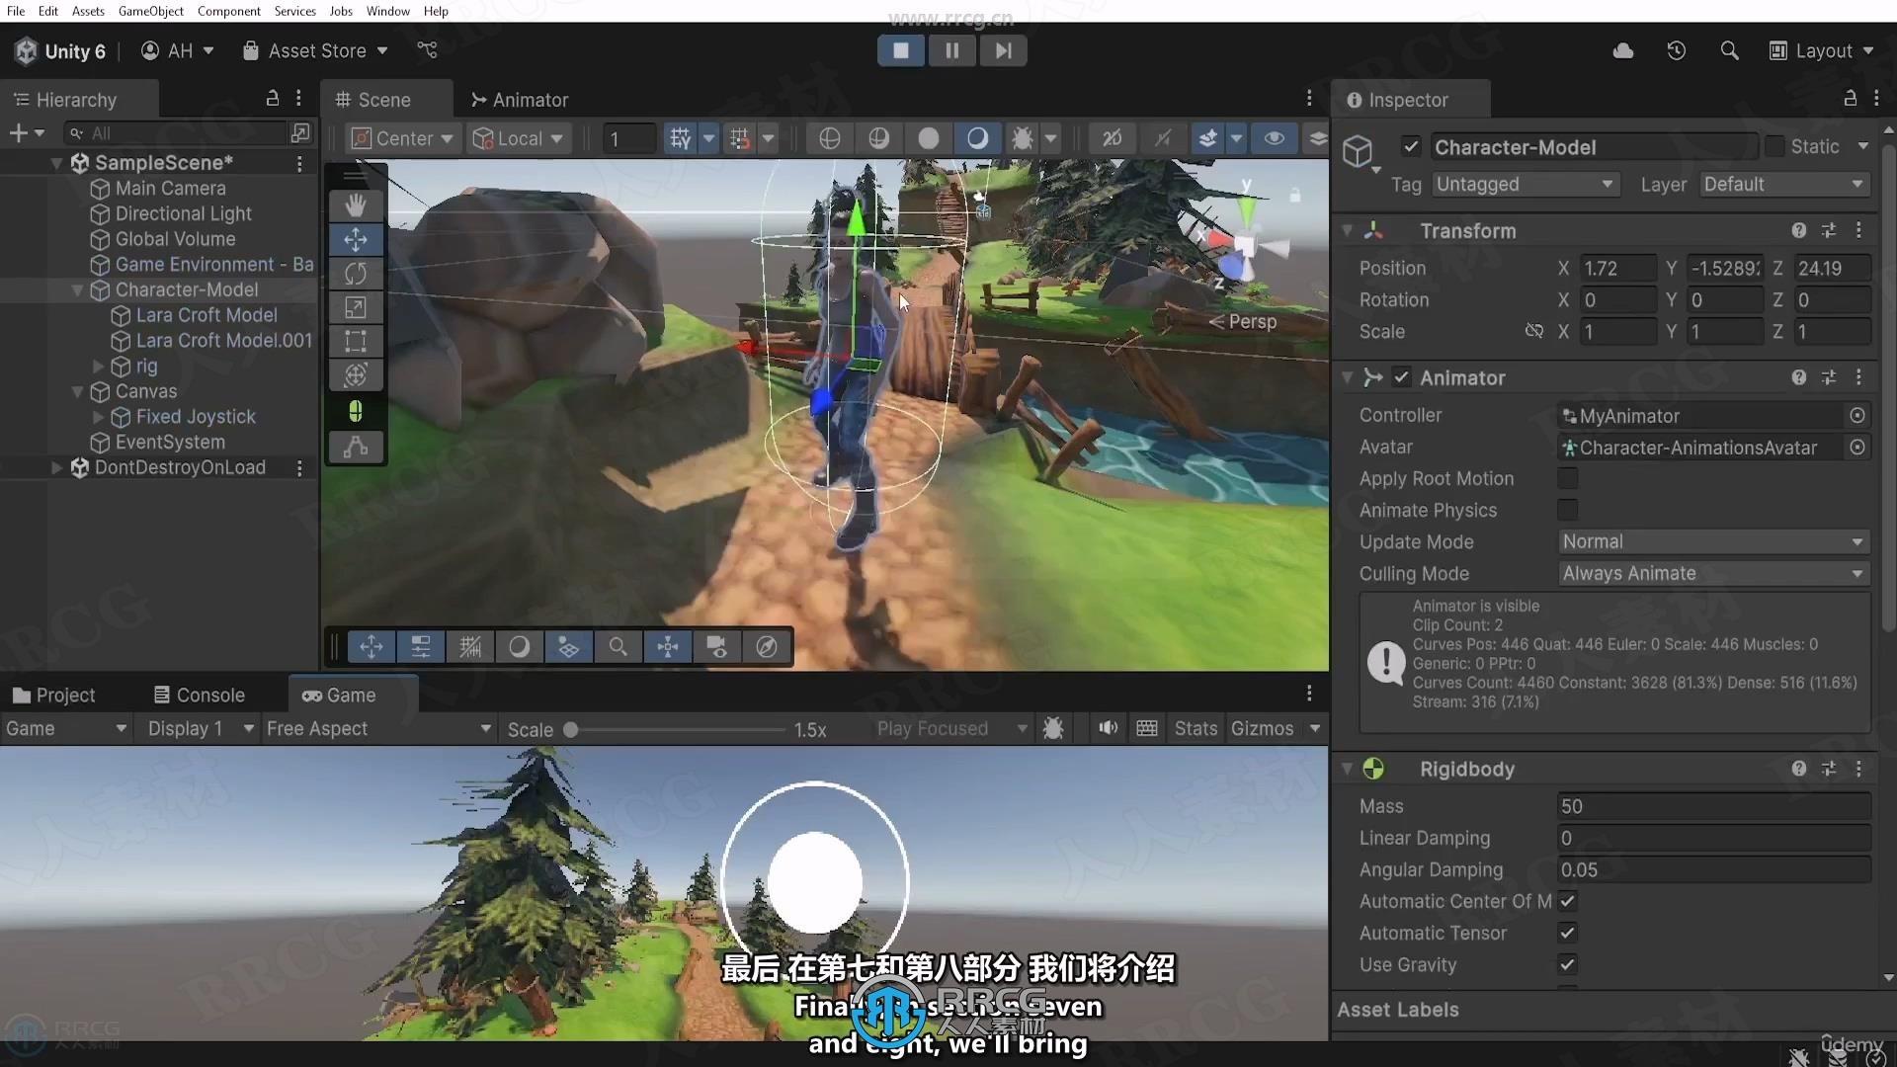1897x1067 pixels.
Task: Click the Edit Collider capsule icon
Action: click(356, 411)
